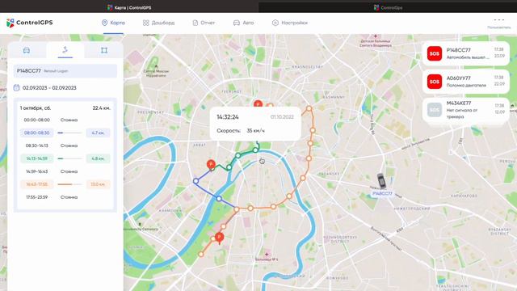Click the parking marker on the orange route's southern part

pos(219,238)
